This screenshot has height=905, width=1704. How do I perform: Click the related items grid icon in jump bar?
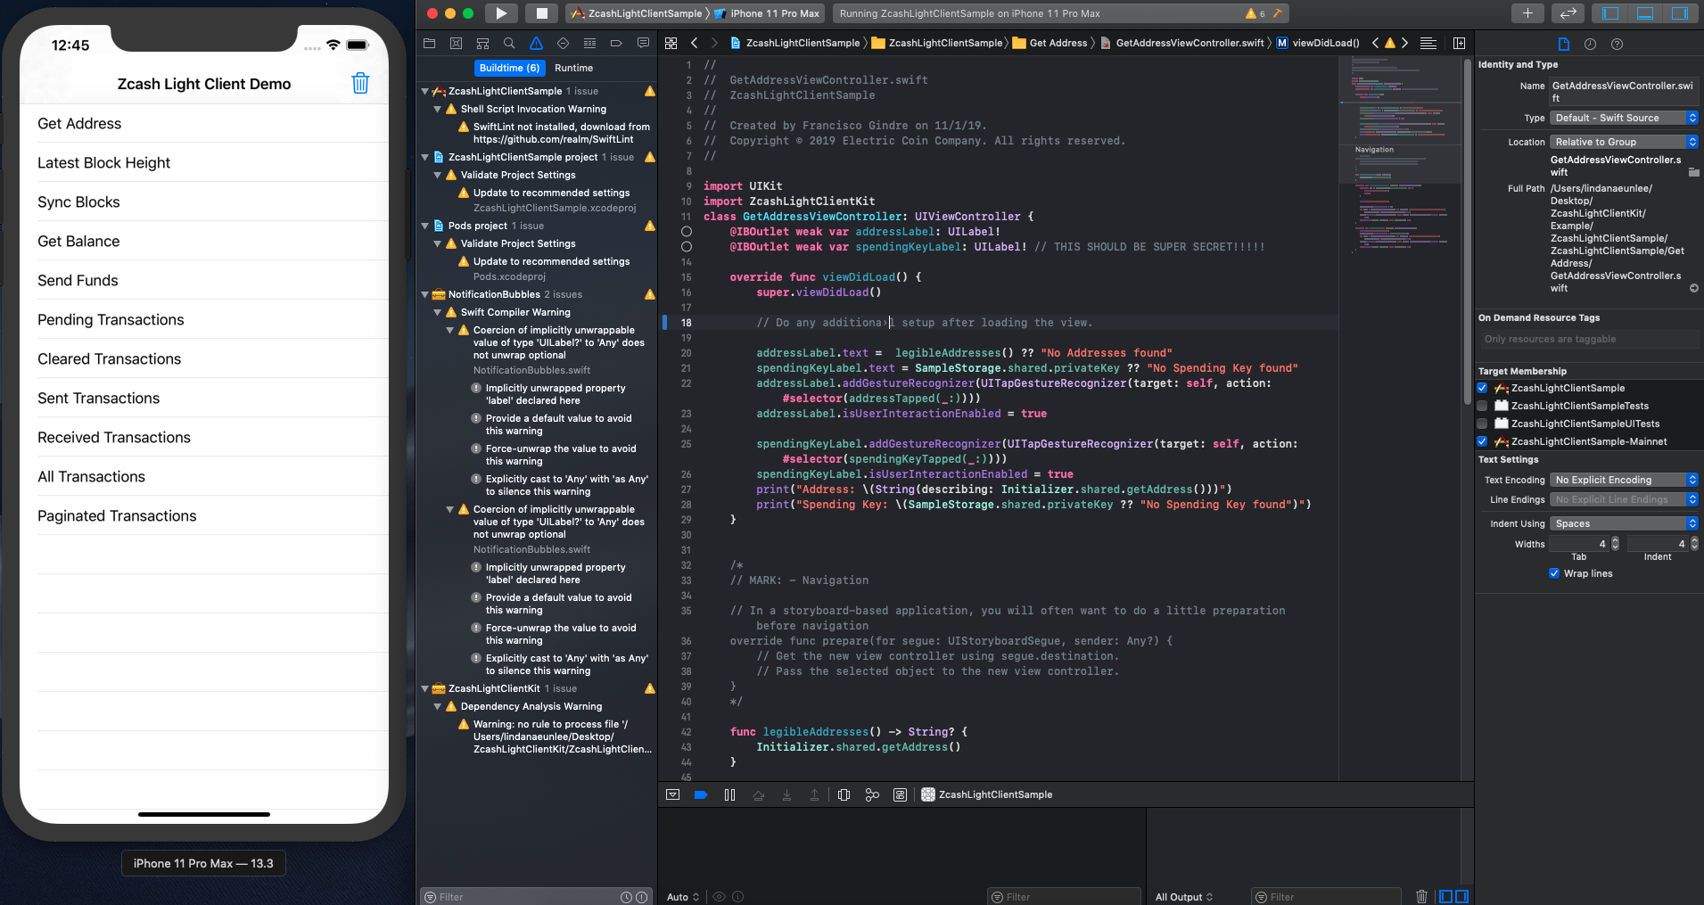point(671,43)
